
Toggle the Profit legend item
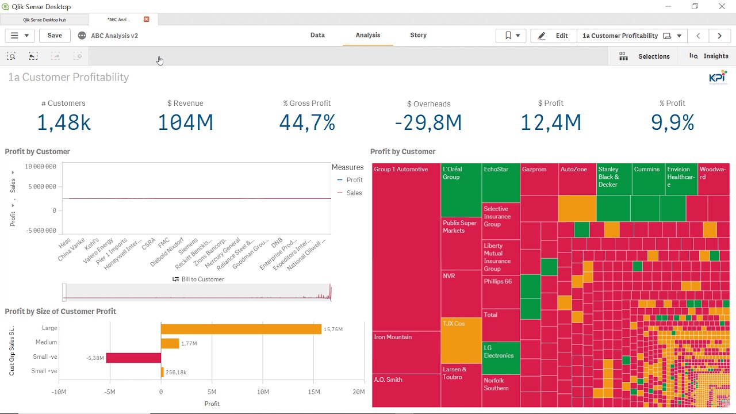pos(350,180)
